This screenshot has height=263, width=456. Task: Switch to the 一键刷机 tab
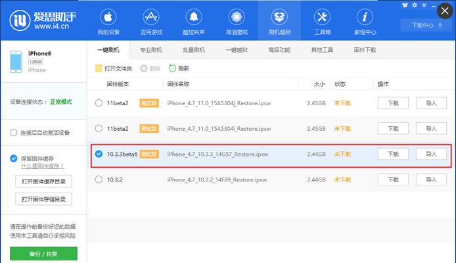pyautogui.click(x=108, y=50)
